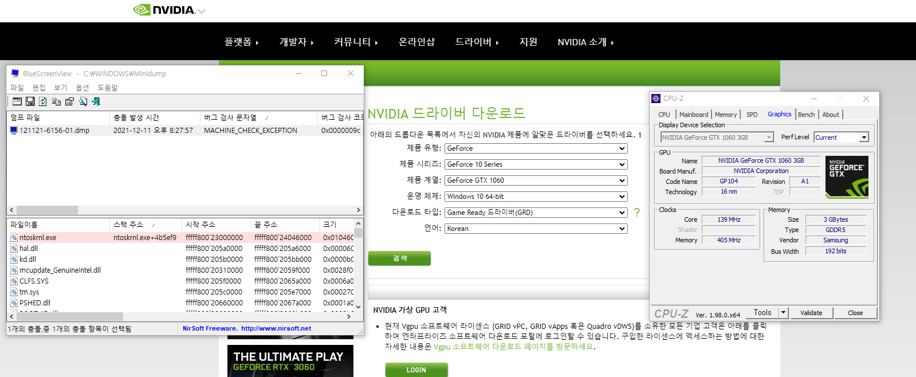Screen dimensions: 916x377
Task: Click the CLFS.SYS file icon
Action: click(14, 281)
